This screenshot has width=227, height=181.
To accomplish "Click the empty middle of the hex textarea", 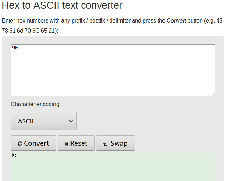I will (x=112, y=70).
